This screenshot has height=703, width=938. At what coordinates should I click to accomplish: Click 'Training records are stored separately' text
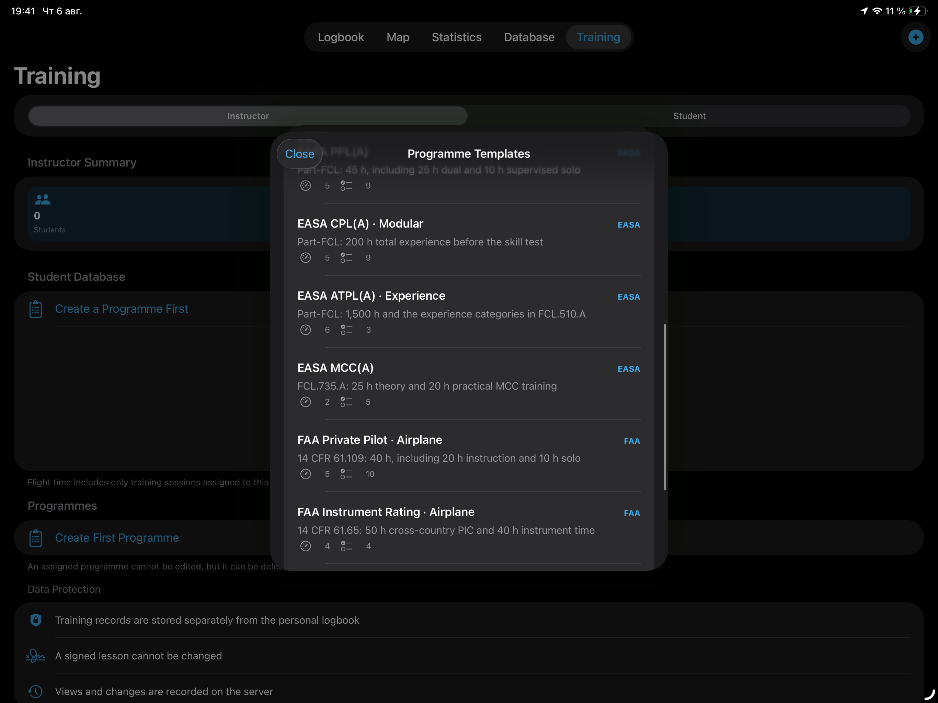tap(207, 620)
